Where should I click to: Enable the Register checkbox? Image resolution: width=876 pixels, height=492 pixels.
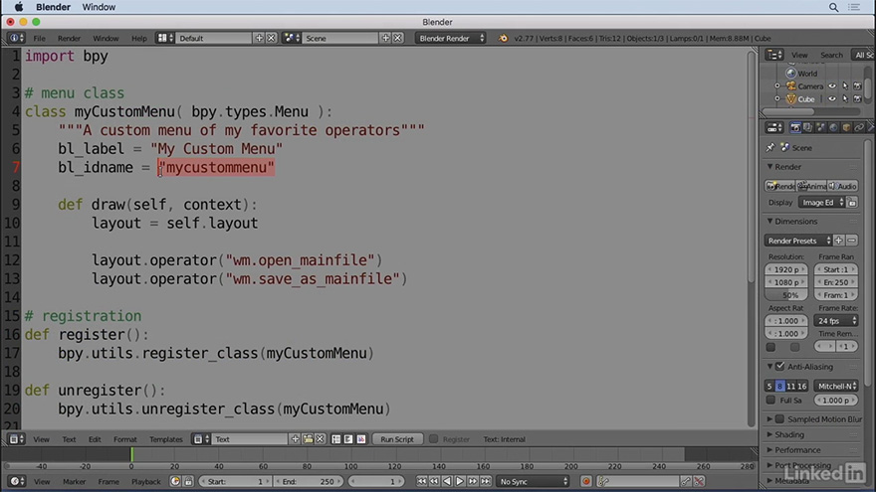point(434,439)
